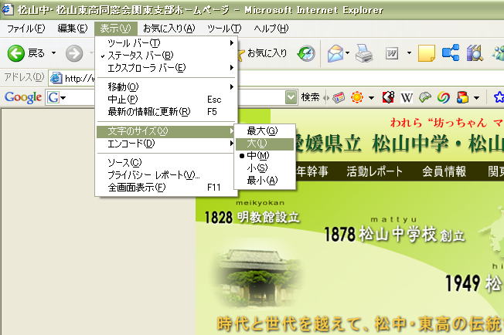The image size is (504, 335).
Task: Select the 中(M) text size radio option
Action: 264,156
